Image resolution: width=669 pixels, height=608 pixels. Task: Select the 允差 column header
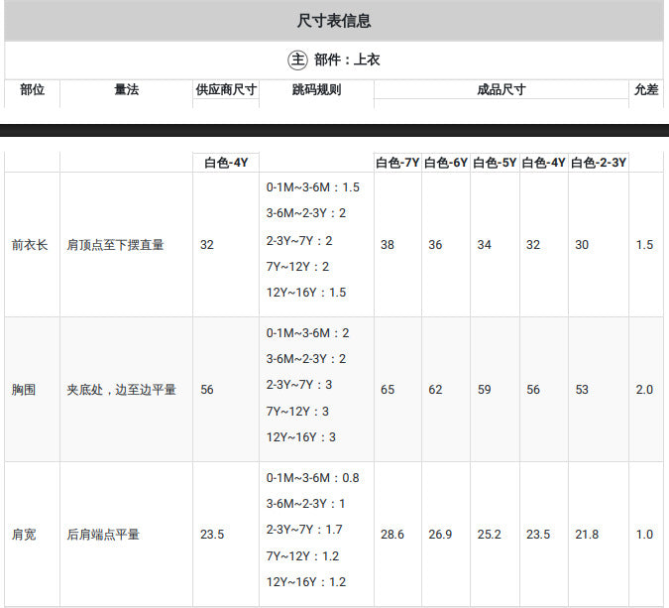click(646, 89)
